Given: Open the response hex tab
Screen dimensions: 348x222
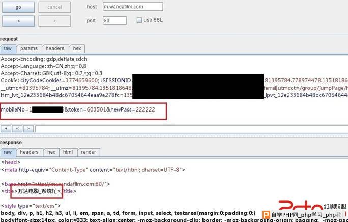Looking at the screenshot, I should tap(51, 152).
